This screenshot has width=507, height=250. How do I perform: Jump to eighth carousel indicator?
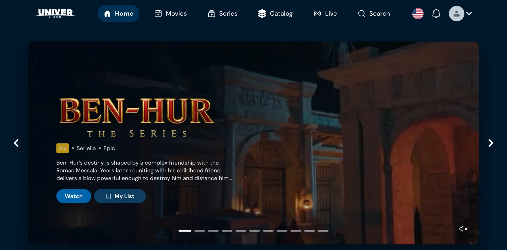(x=282, y=231)
